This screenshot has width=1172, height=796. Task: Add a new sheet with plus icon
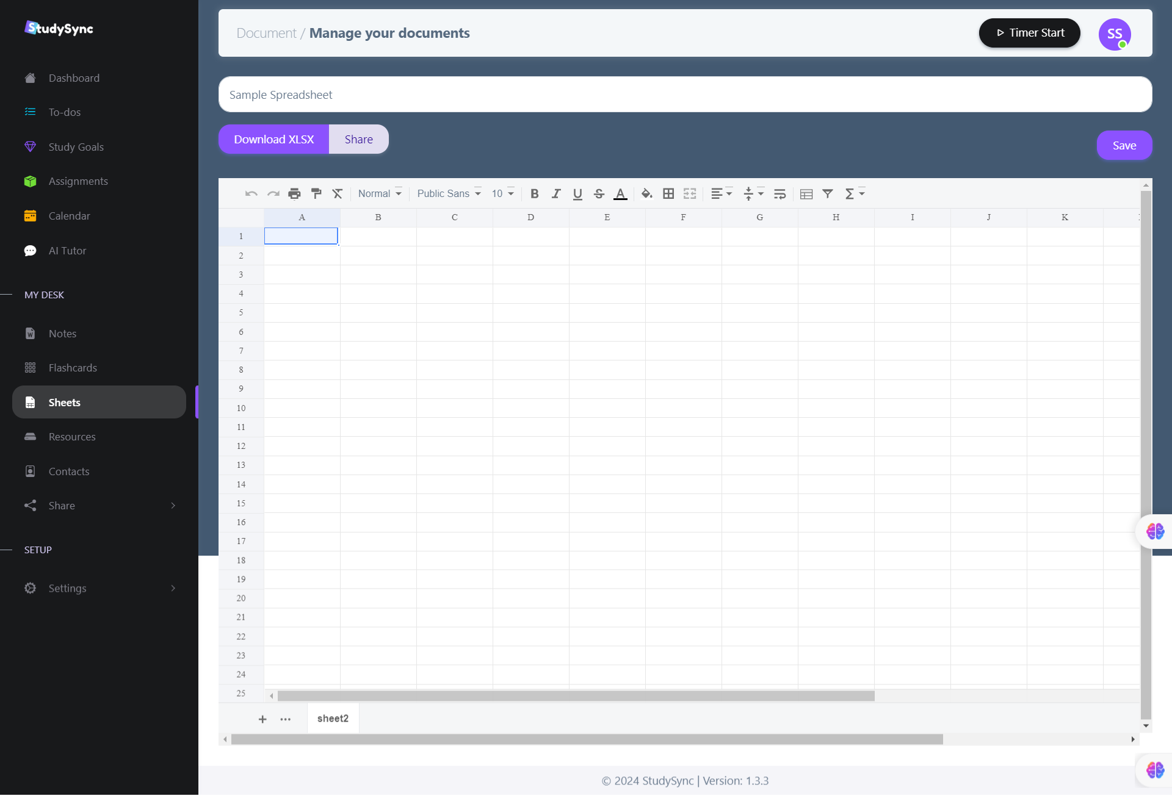(x=262, y=719)
